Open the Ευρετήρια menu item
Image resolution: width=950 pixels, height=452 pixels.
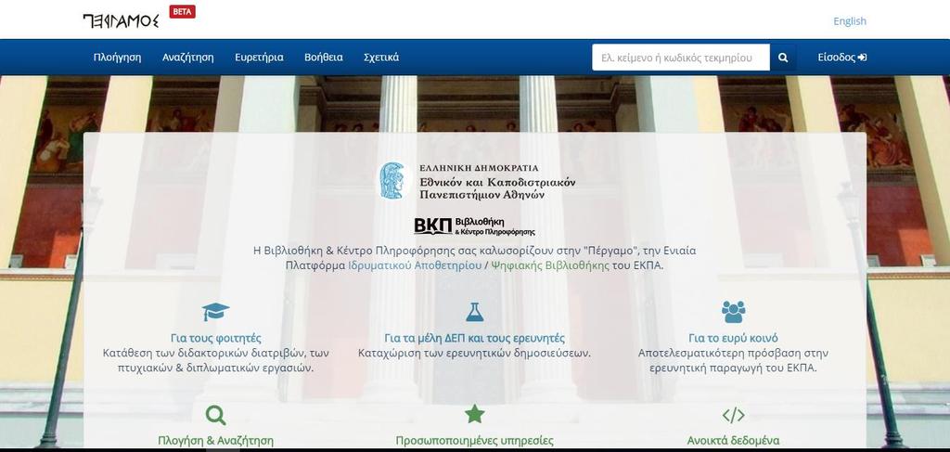[x=260, y=58]
